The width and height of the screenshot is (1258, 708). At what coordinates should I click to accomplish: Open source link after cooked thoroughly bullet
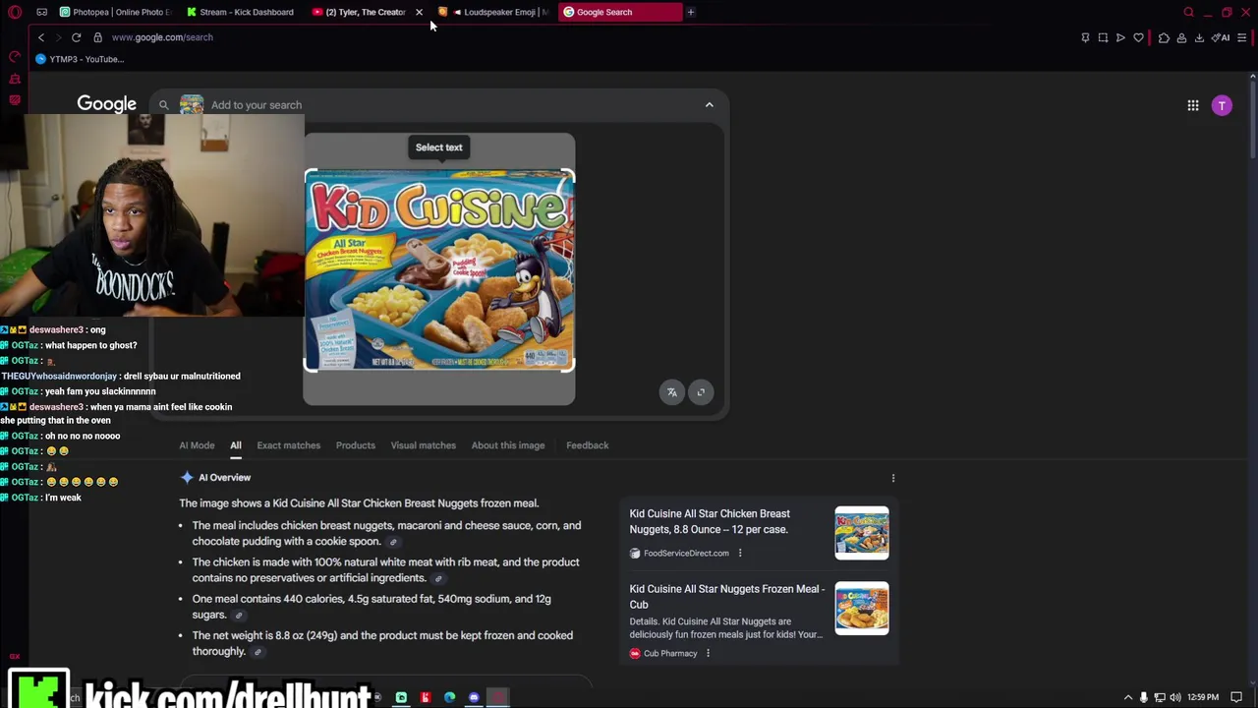click(x=257, y=652)
